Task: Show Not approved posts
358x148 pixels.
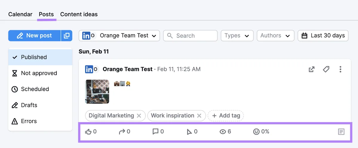Action: [40, 73]
